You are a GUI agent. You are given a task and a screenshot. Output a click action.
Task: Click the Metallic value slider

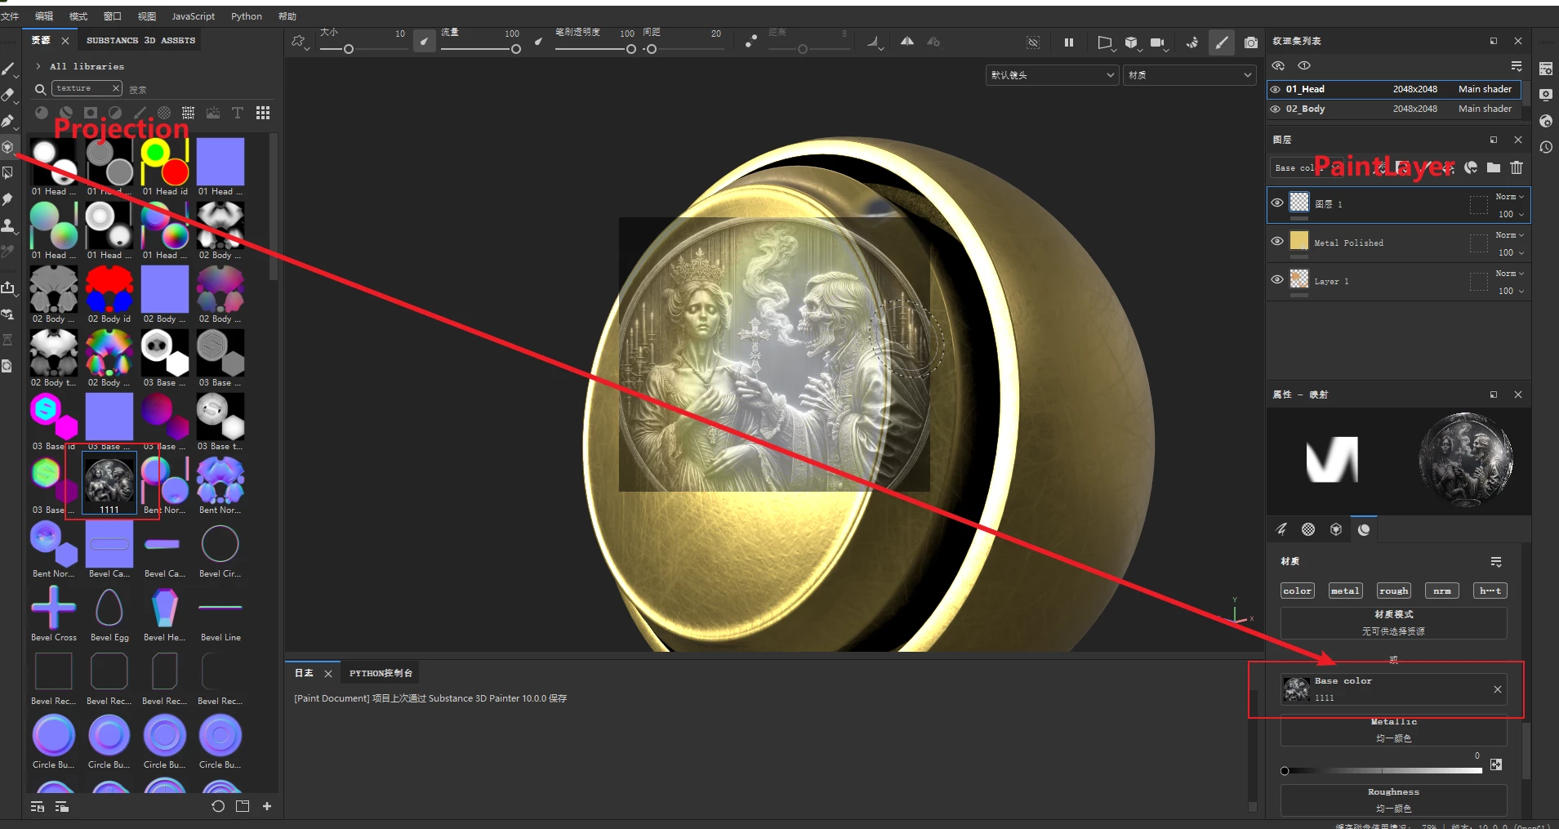[x=1382, y=771]
